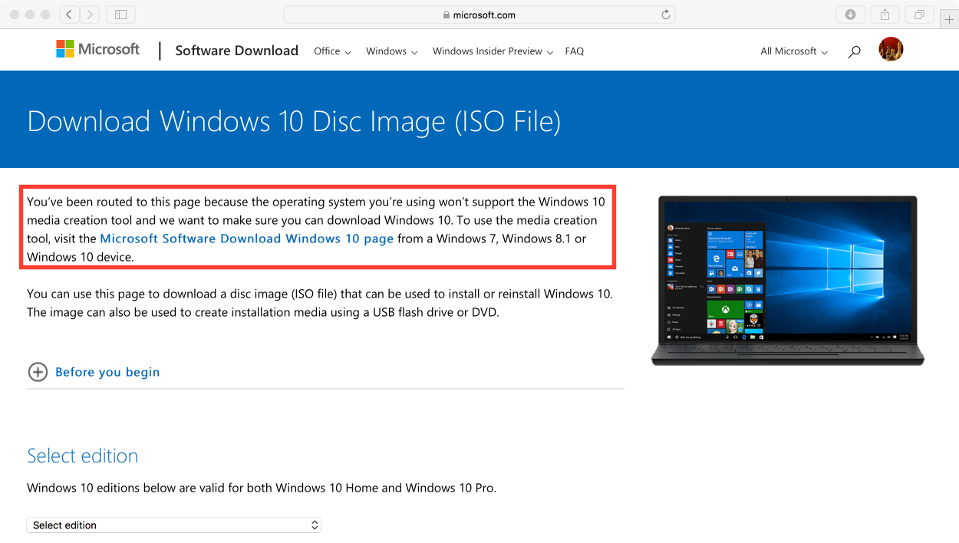This screenshot has height=543, width=959.
Task: Click the Windows 10 editions valid text
Action: click(x=262, y=488)
